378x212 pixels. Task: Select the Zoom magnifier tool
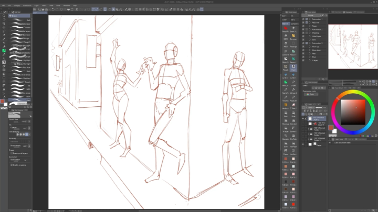(4, 16)
